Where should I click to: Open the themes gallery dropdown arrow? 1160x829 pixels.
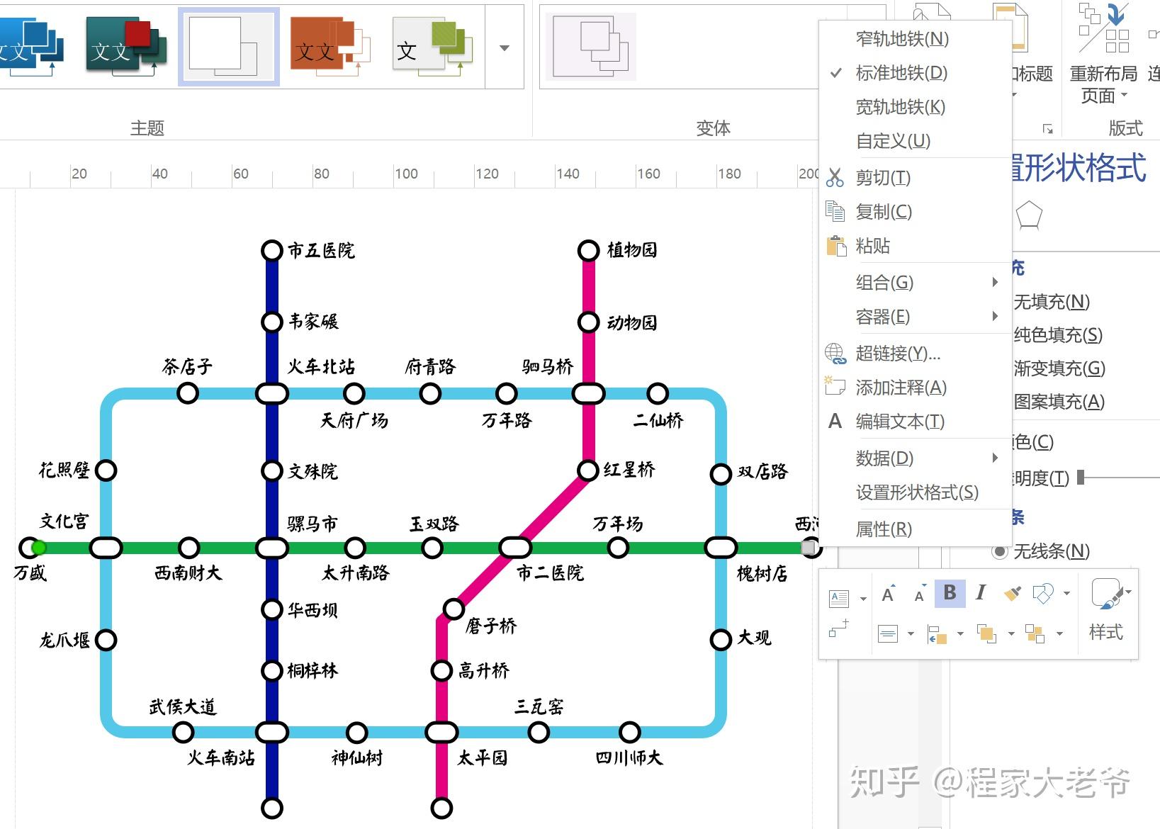(x=504, y=48)
